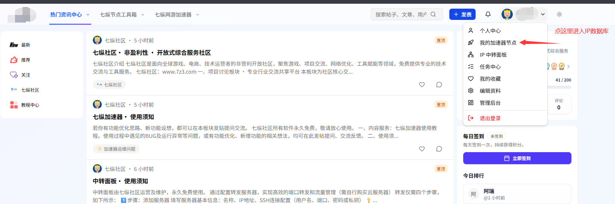
Task: Open comments on 七纵加速器 使用须知 post
Action: 439,149
